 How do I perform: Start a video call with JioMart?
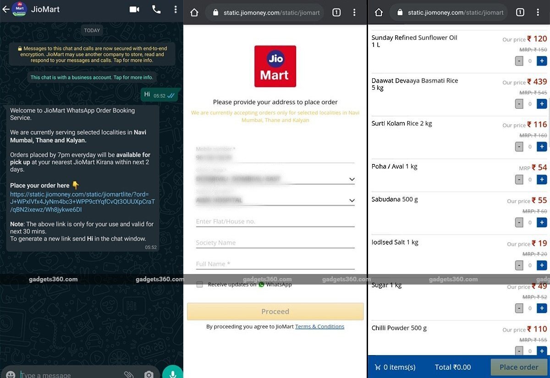[x=134, y=9]
